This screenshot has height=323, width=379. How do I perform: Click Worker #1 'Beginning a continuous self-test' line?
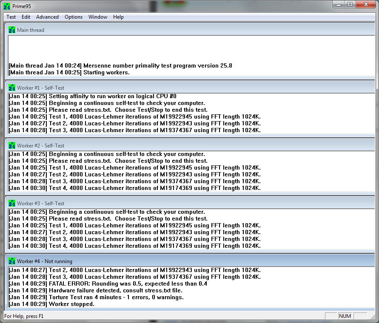107,103
